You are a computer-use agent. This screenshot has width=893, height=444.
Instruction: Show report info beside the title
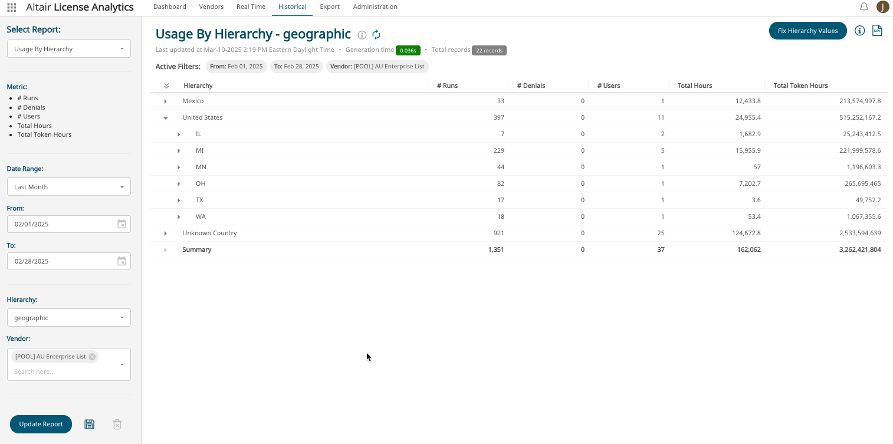pos(362,35)
